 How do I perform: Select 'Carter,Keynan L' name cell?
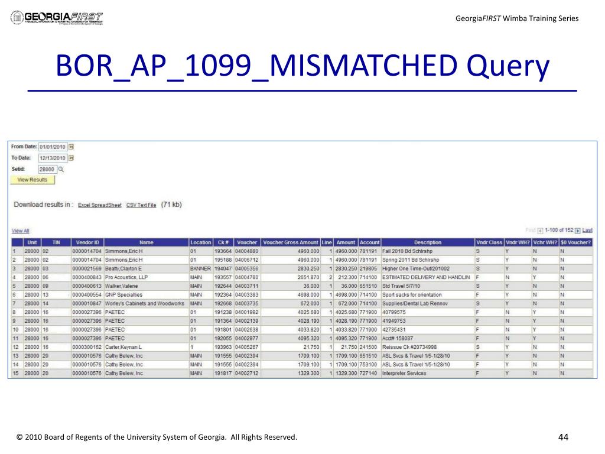147,348
